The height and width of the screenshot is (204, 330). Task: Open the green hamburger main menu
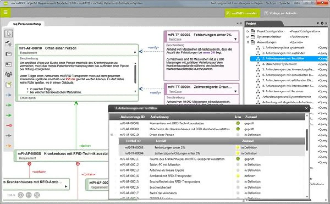pos(5,12)
